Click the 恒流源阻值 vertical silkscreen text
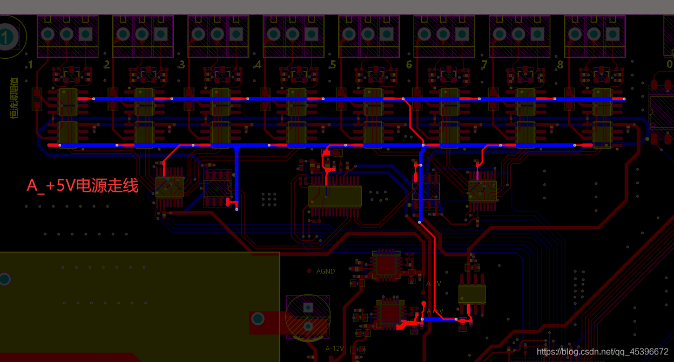 (x=15, y=98)
